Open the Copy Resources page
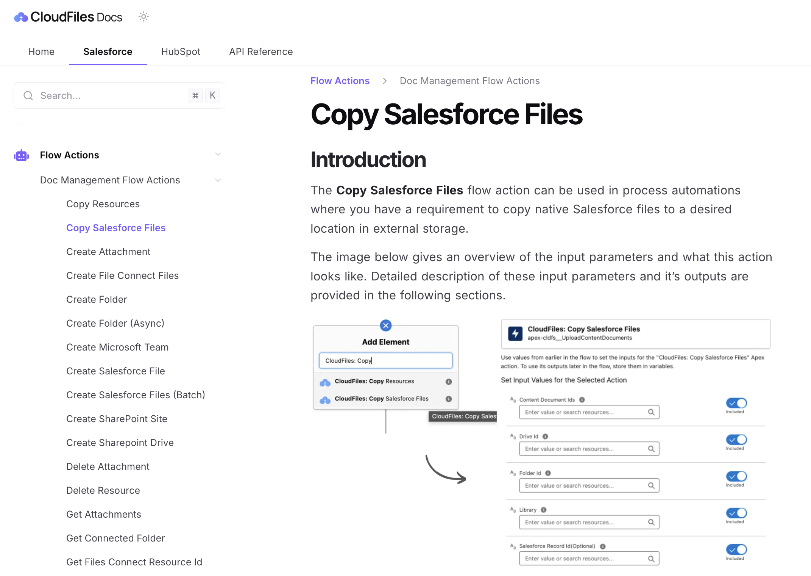Image resolution: width=811 pixels, height=576 pixels. click(x=103, y=204)
